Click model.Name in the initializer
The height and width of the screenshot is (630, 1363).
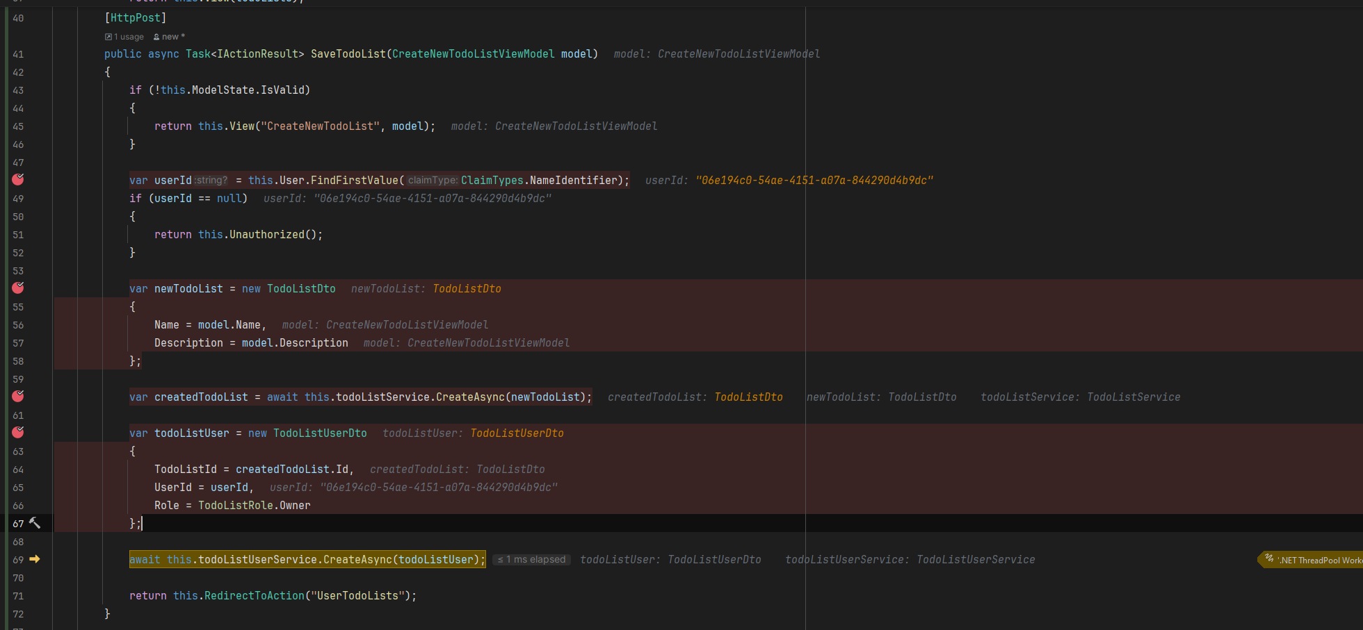[229, 325]
